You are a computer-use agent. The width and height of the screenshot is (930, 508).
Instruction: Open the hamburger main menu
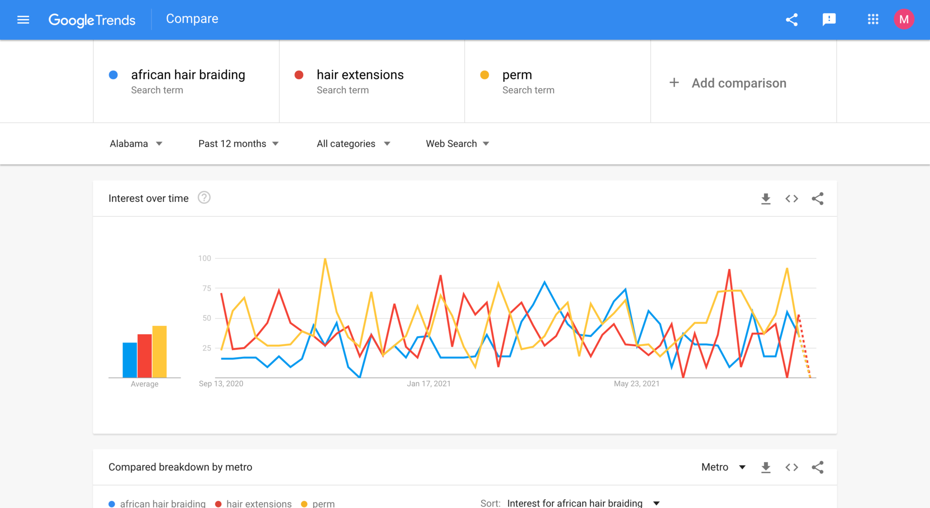23,20
